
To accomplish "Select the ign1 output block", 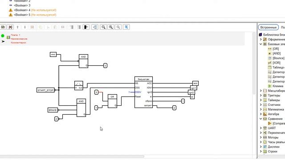I will click(194, 88).
